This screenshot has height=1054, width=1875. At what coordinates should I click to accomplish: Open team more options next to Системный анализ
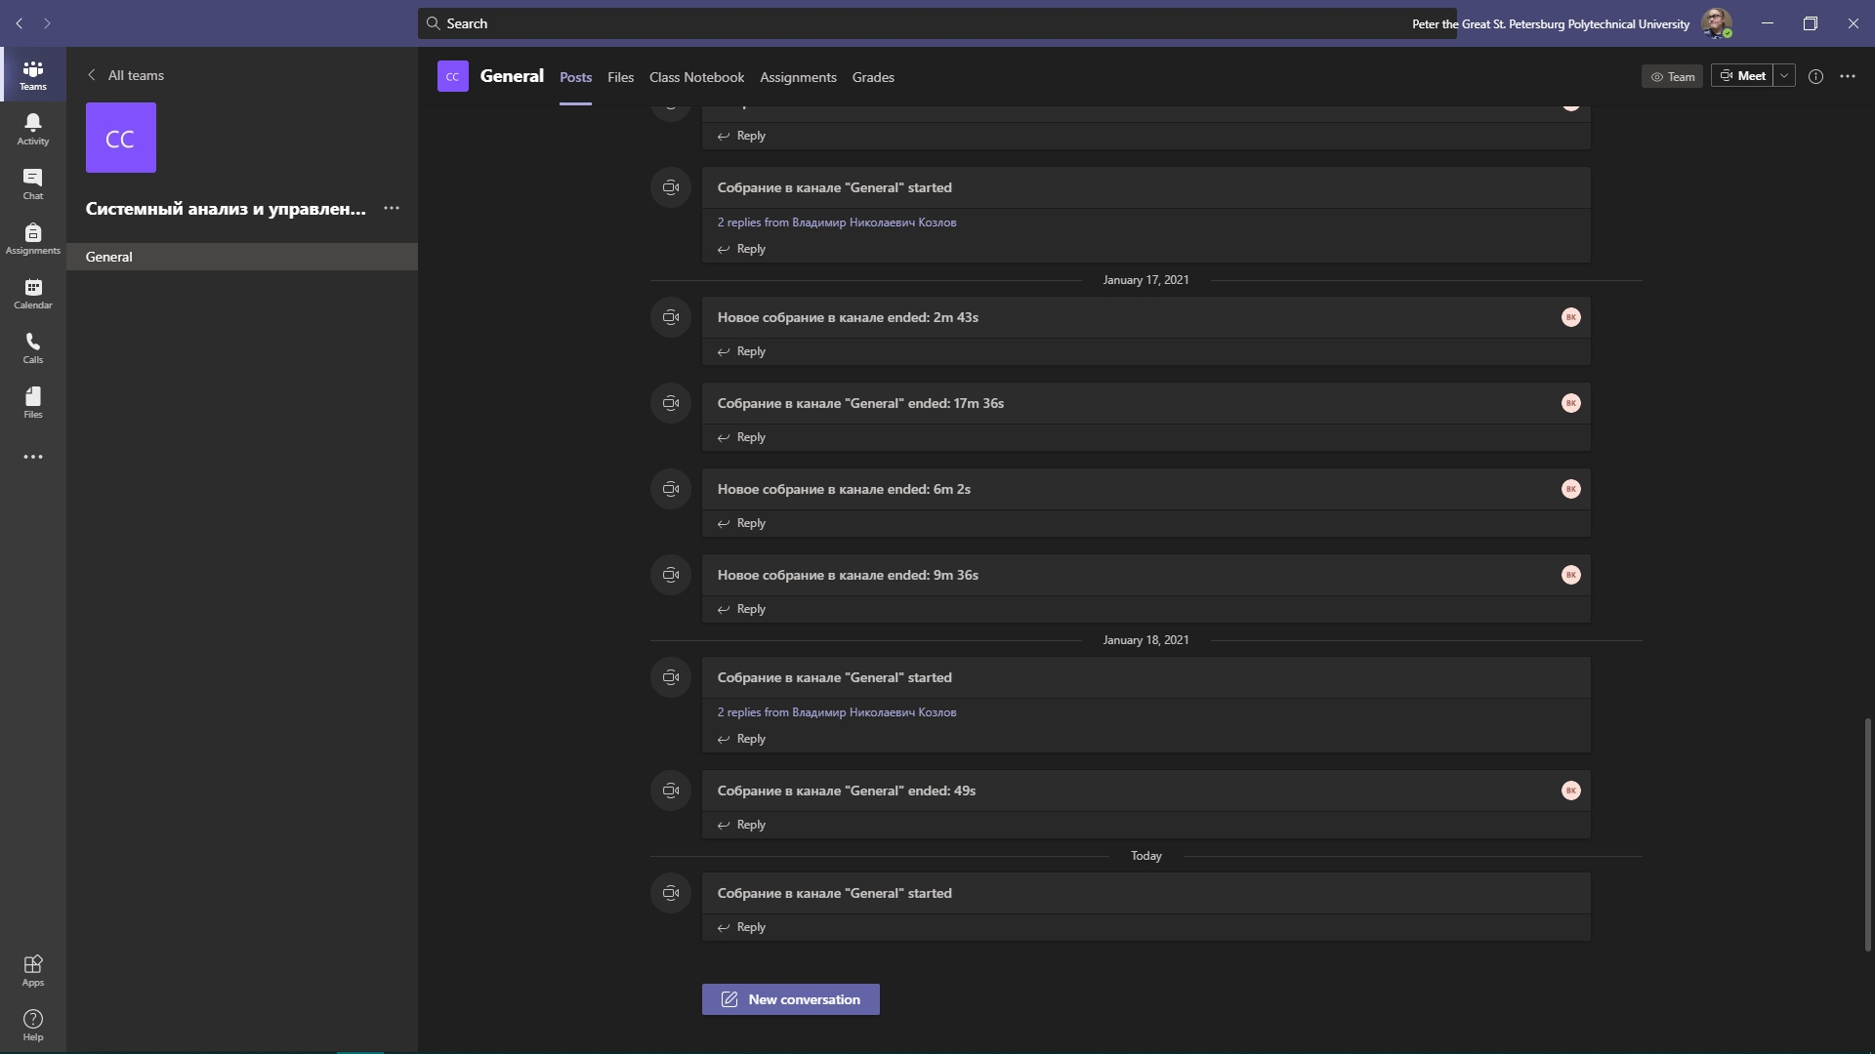[x=392, y=208]
